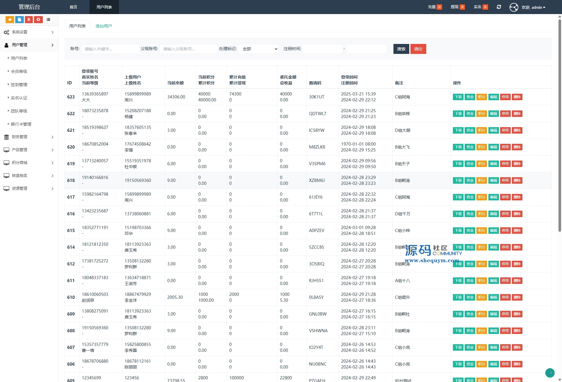Click the list menu icon in sidebar
The height and width of the screenshot is (382, 562).
click(48, 20)
